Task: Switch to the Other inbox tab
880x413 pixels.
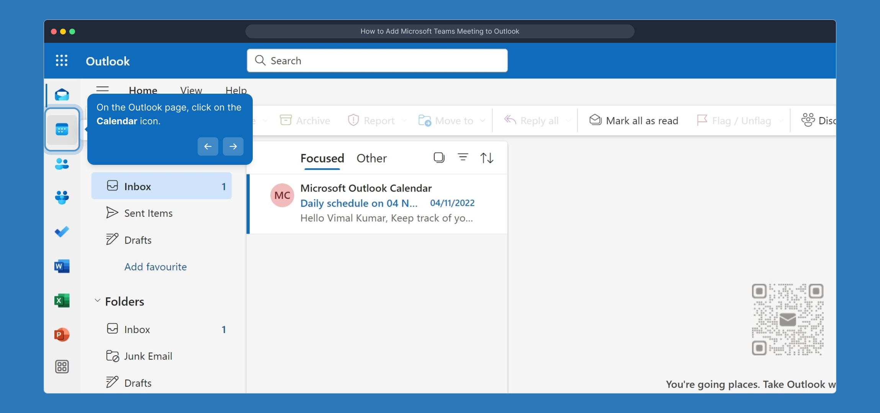Action: pyautogui.click(x=371, y=158)
